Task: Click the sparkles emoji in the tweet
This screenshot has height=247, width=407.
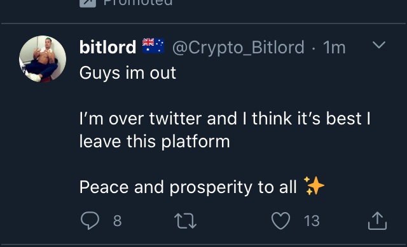Action: [314, 185]
